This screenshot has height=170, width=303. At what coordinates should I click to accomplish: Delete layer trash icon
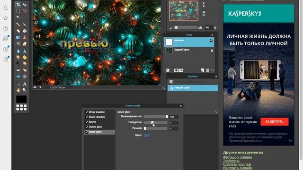[x=207, y=70]
